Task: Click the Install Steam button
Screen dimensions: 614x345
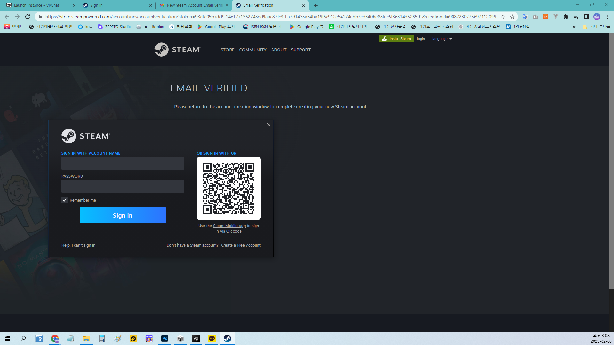Action: click(396, 39)
